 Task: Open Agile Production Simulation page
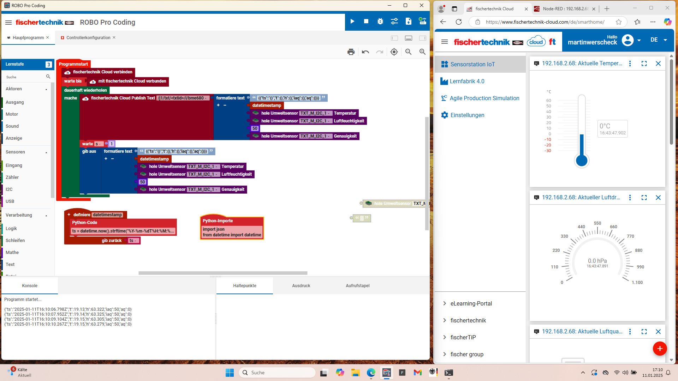[480, 98]
